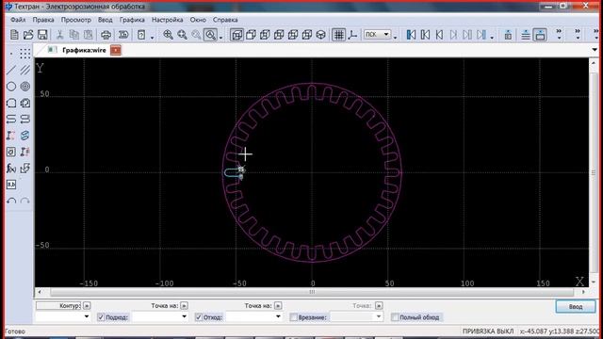Viewport: 603px width, 339px height.
Task: Open the Отход value dropdown
Action: (x=278, y=317)
